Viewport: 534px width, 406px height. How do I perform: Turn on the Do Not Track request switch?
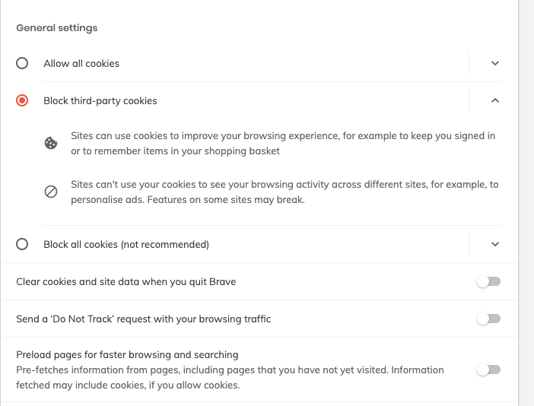pyautogui.click(x=488, y=319)
